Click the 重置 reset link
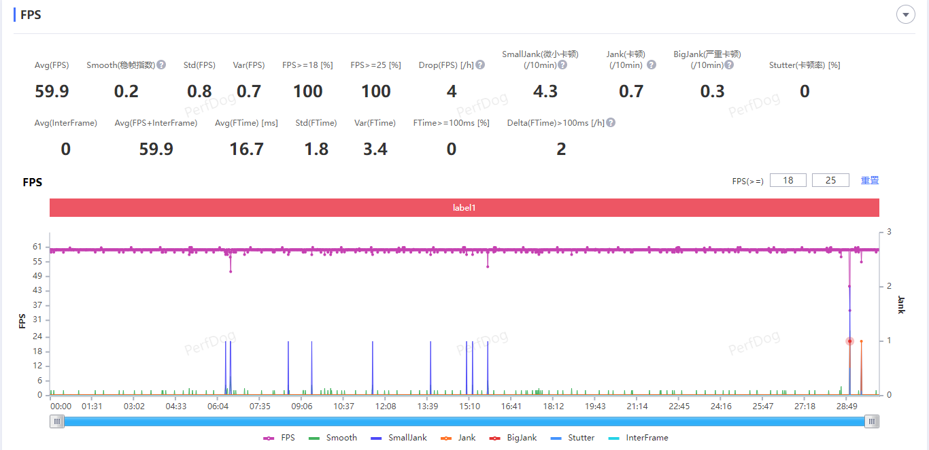929x450 pixels. coord(870,180)
